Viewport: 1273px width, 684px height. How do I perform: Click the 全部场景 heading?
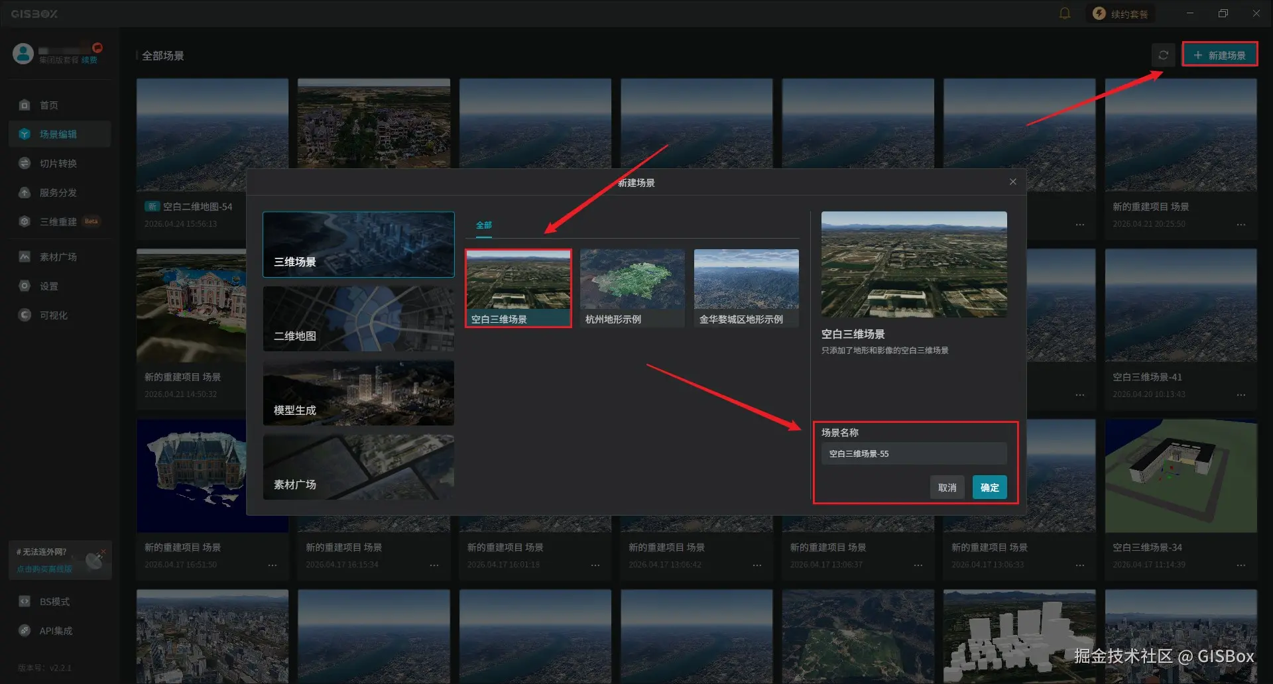pos(163,56)
